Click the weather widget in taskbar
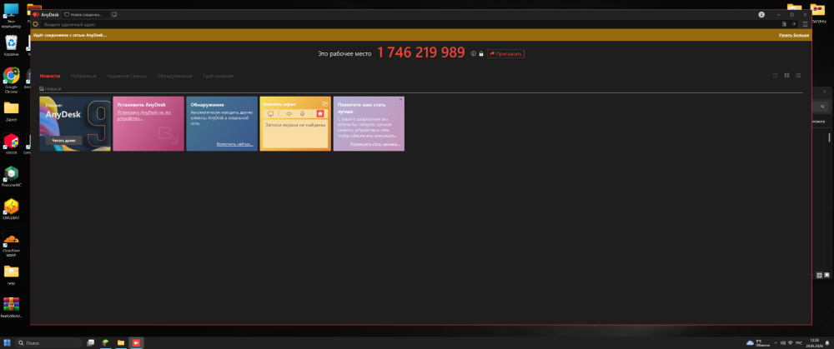834x349 pixels. pos(757,342)
